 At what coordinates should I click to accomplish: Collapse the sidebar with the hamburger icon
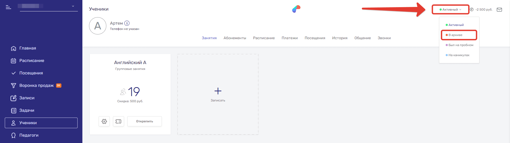pyautogui.click(x=9, y=7)
